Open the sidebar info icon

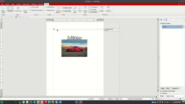(x=161, y=20)
